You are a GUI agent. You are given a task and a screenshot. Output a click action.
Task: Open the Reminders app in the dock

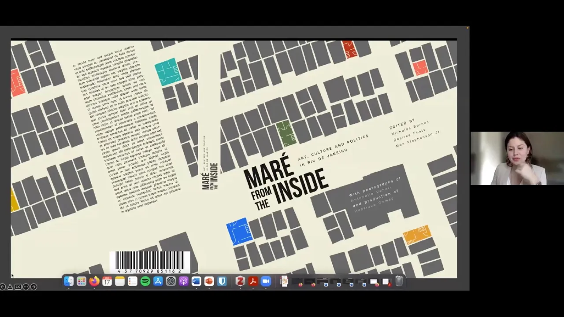[x=133, y=281]
